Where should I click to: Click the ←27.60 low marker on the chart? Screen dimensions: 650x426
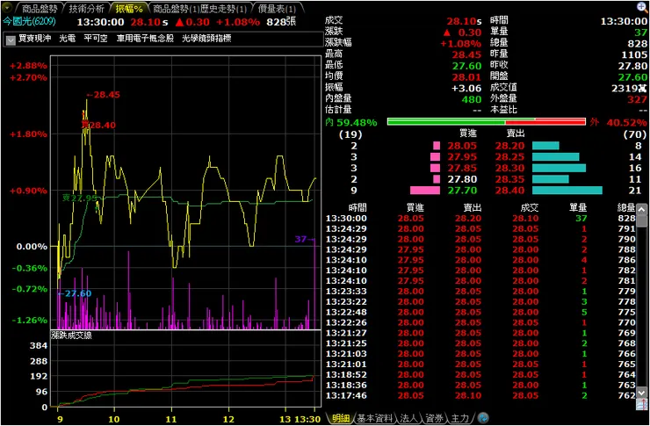click(74, 293)
